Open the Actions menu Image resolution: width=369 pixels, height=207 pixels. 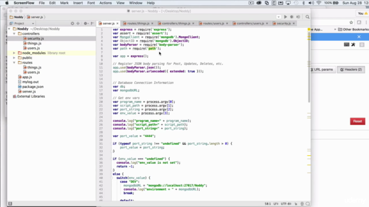[x=106, y=3]
